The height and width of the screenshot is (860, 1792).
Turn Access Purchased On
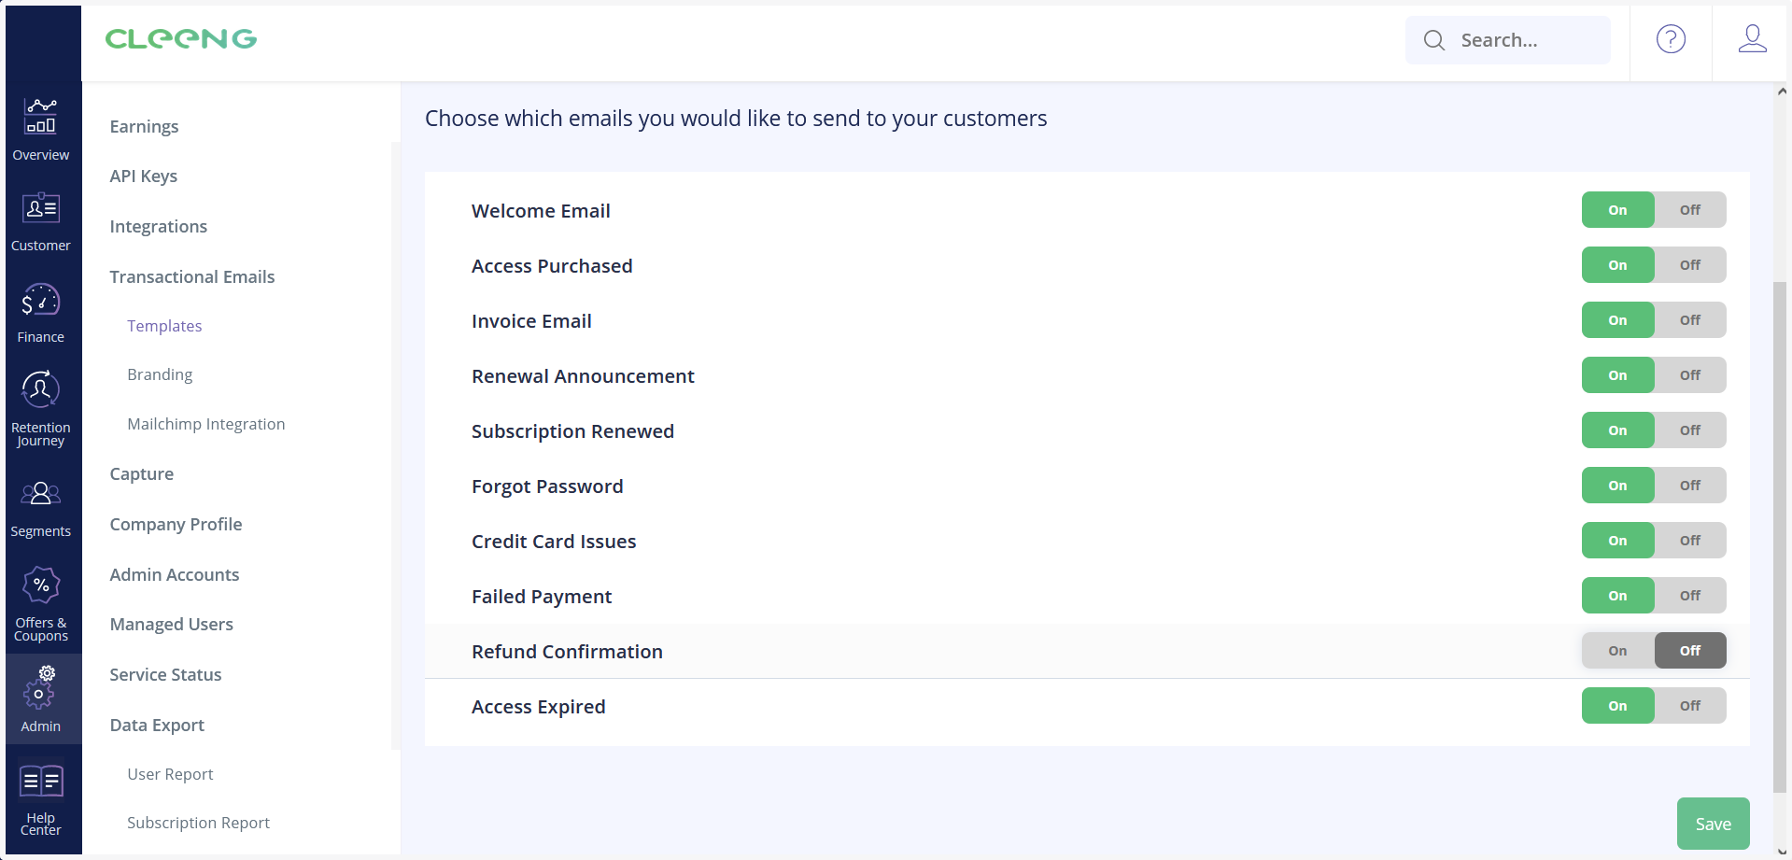coord(1617,265)
